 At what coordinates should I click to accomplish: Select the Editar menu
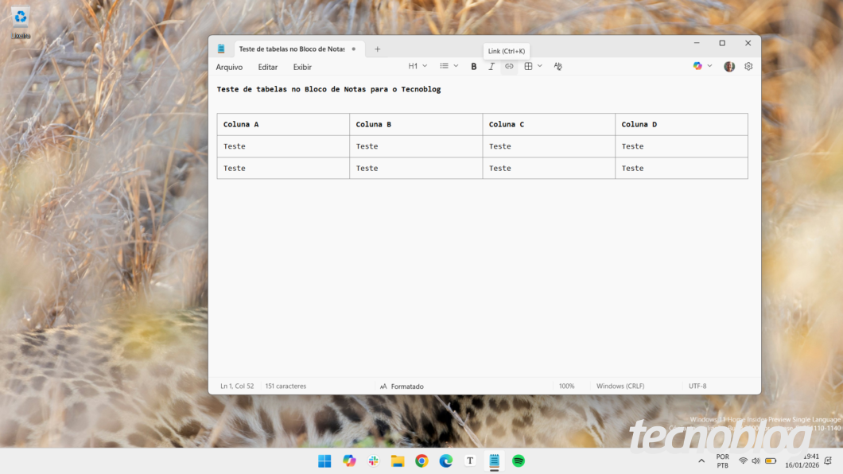(267, 67)
